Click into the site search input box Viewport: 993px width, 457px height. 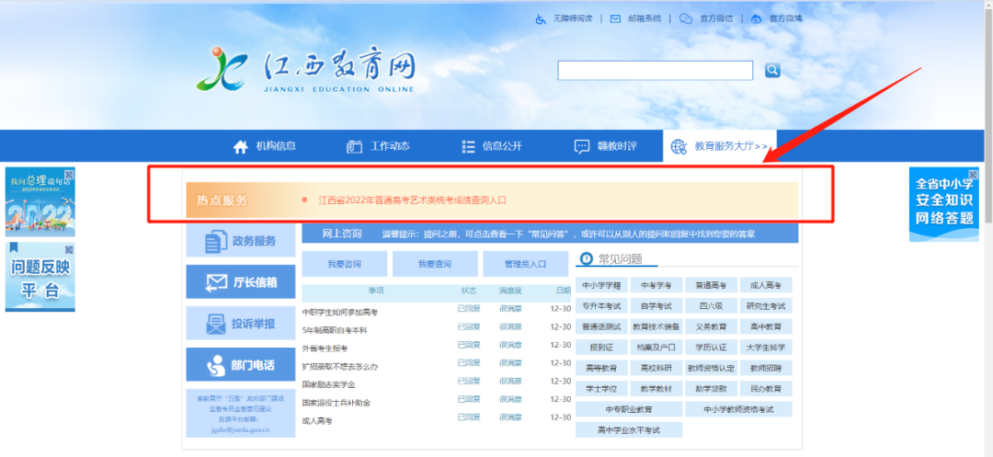click(655, 70)
